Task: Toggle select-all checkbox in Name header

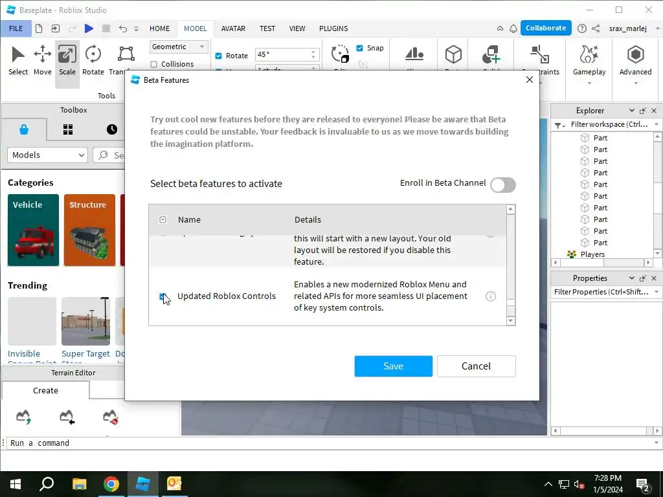Action: tap(163, 220)
